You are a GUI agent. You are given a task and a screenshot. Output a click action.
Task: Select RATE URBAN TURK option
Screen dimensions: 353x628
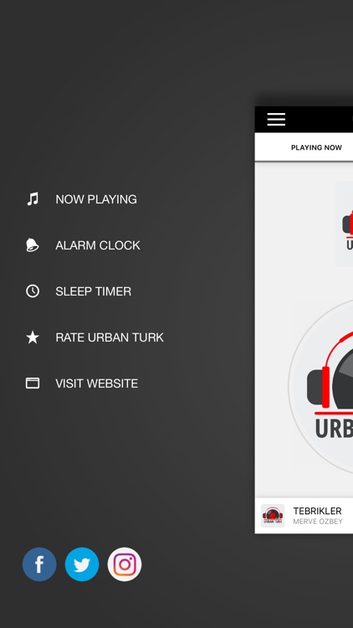[110, 337]
